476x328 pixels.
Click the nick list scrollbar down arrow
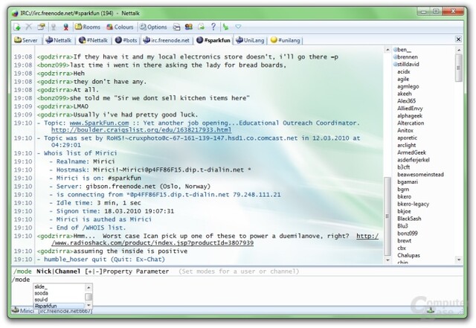coord(459,260)
